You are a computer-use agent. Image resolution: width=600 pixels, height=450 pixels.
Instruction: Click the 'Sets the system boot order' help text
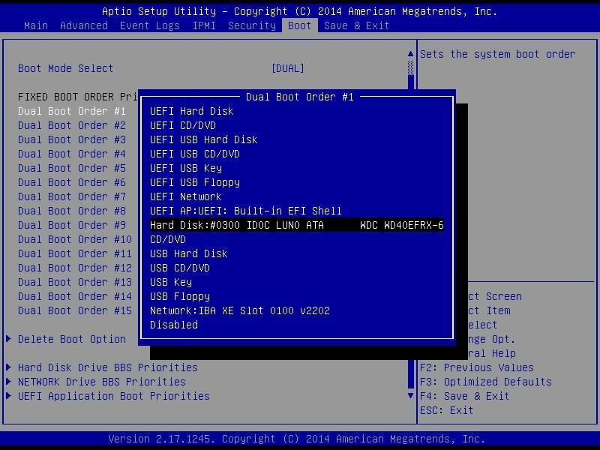click(x=497, y=54)
